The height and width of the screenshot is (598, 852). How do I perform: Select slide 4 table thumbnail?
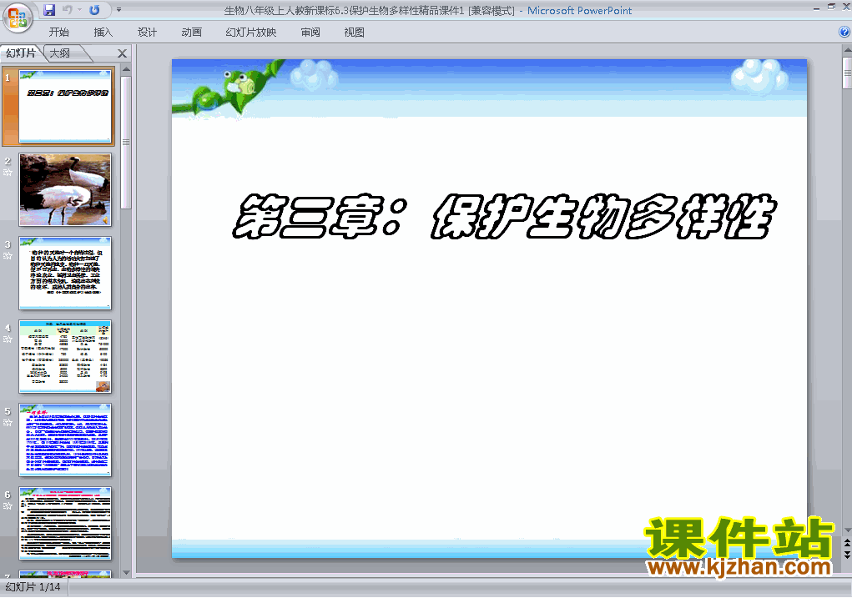coord(65,356)
